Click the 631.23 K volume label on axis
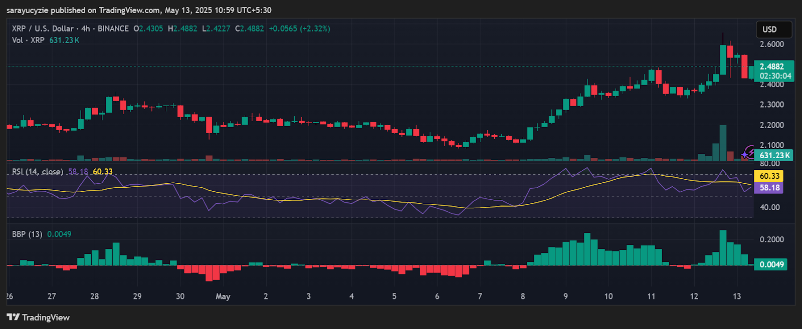 point(774,156)
